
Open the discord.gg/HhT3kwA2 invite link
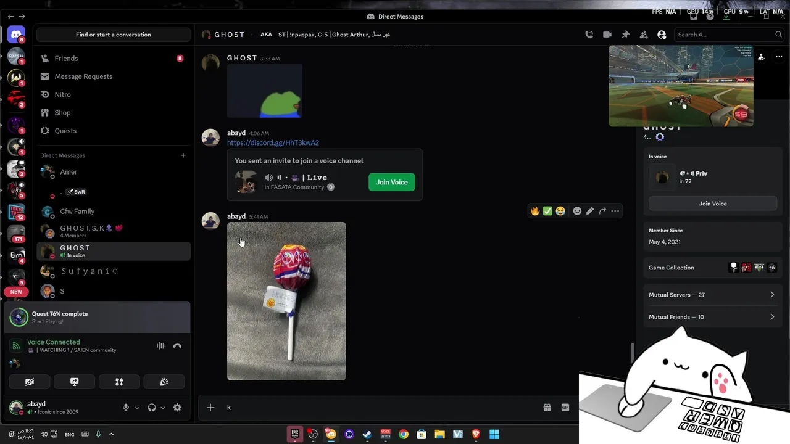click(x=273, y=142)
